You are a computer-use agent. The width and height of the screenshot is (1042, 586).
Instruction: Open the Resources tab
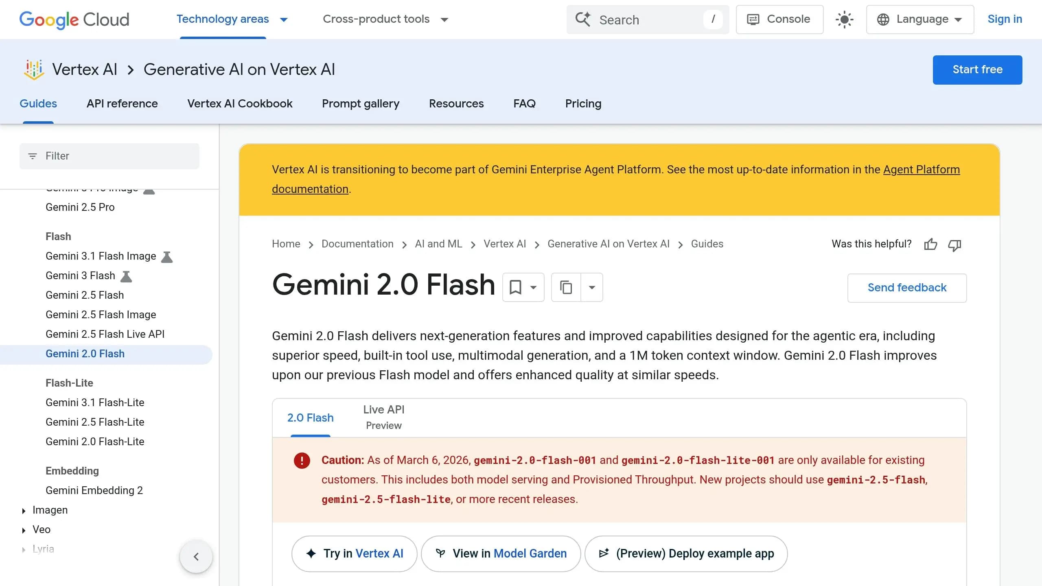(456, 104)
